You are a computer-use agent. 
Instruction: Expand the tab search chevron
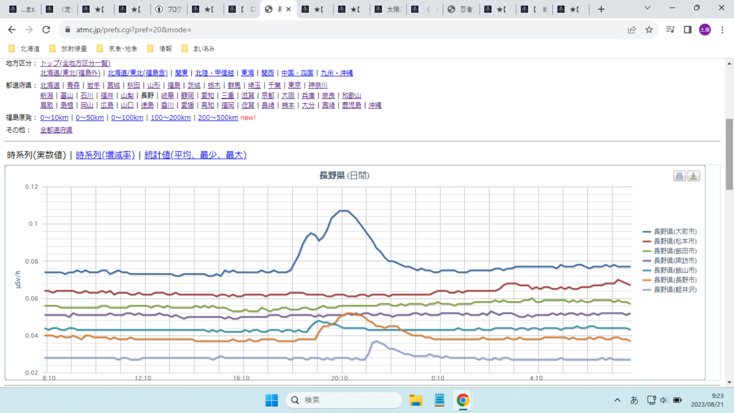(x=649, y=8)
